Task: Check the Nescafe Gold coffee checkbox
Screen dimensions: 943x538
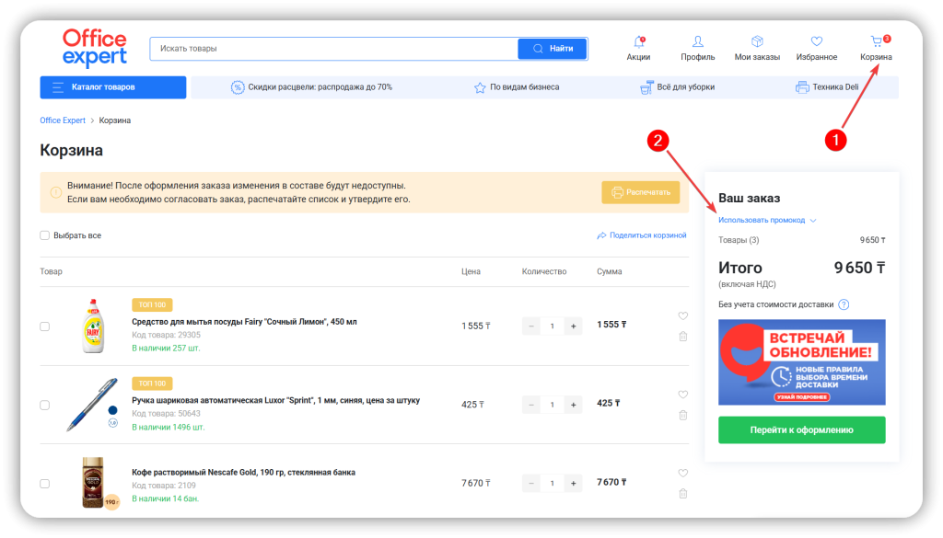Action: click(x=44, y=484)
